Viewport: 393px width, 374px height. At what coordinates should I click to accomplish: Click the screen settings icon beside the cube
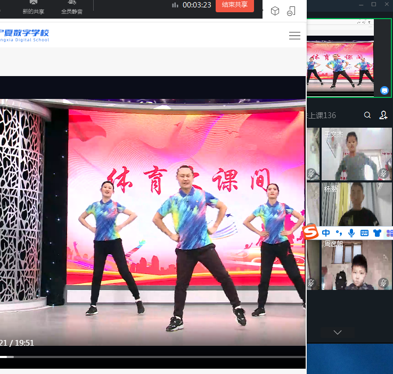(291, 11)
